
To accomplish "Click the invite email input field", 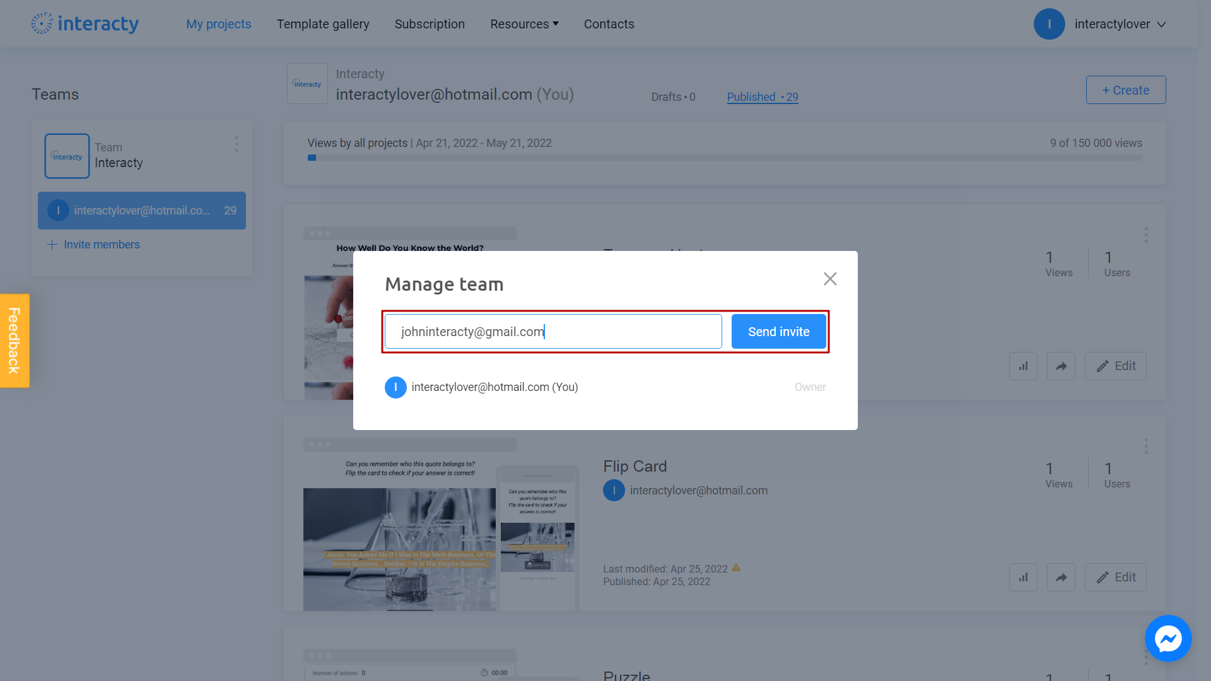I will (x=553, y=332).
